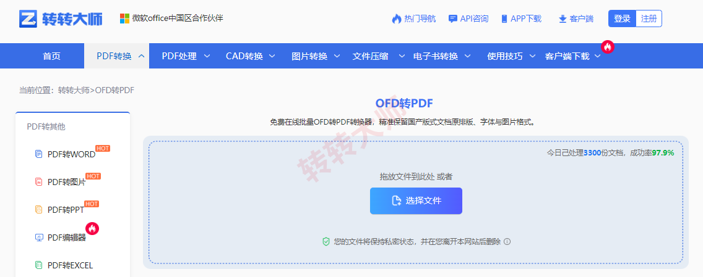Open the 客户端 download link
The image size is (703, 277).
582,19
